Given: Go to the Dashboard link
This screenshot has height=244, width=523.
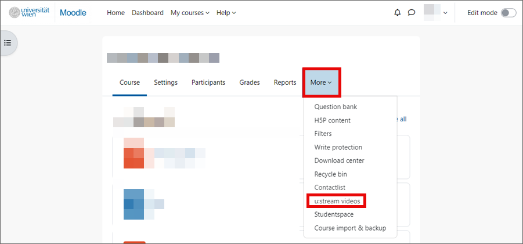Looking at the screenshot, I should 147,13.
